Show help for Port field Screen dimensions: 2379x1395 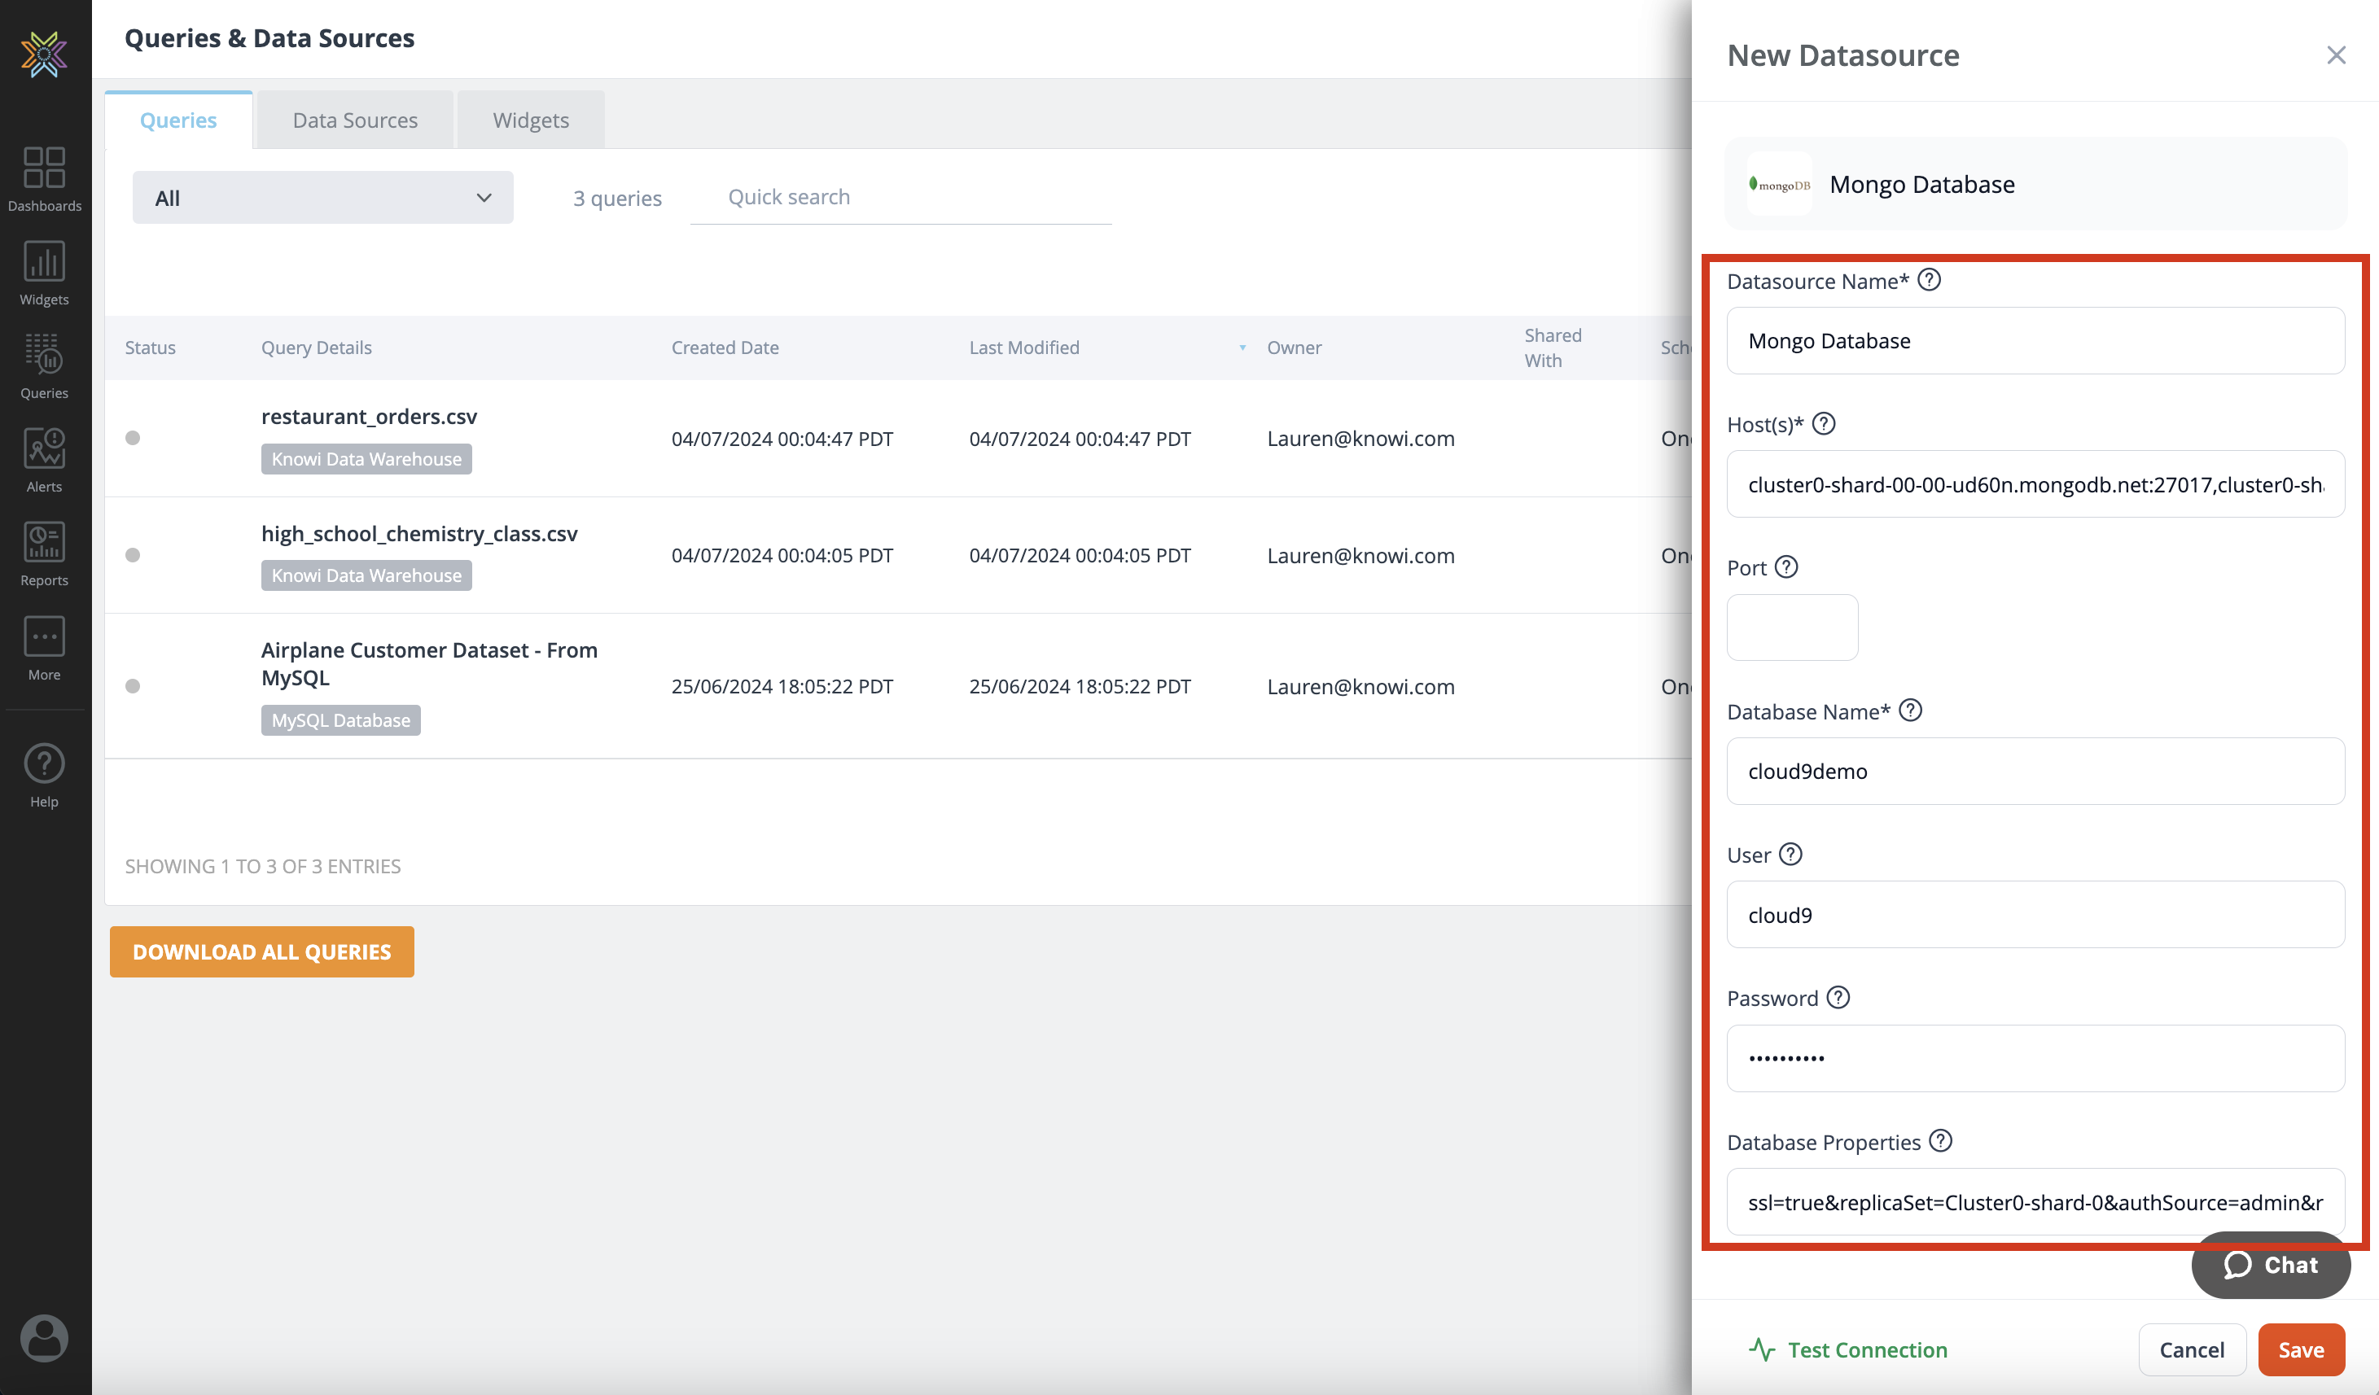1787,567
